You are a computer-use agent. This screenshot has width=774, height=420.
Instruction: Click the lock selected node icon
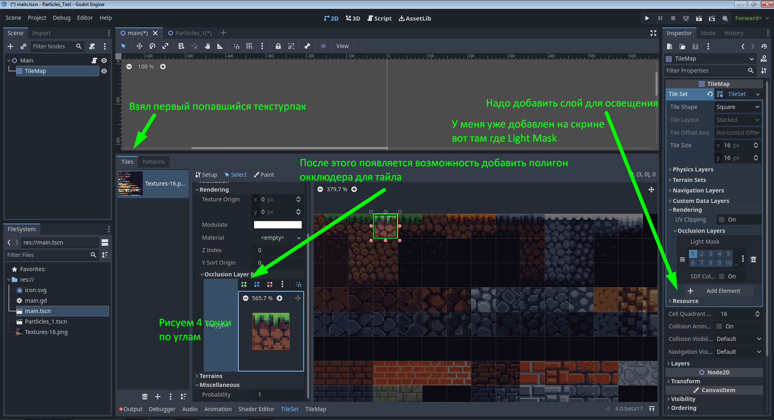coord(278,46)
